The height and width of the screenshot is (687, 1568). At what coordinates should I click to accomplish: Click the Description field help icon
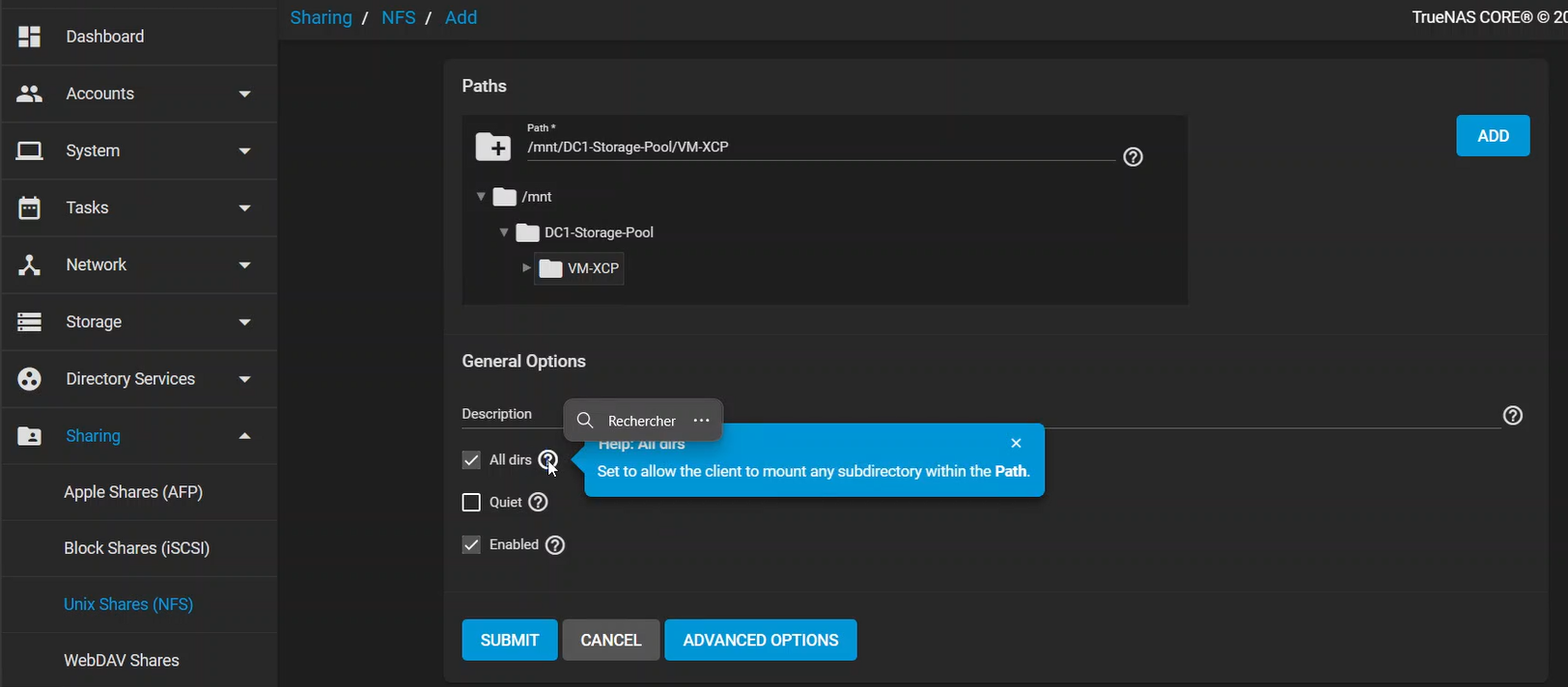click(1512, 416)
